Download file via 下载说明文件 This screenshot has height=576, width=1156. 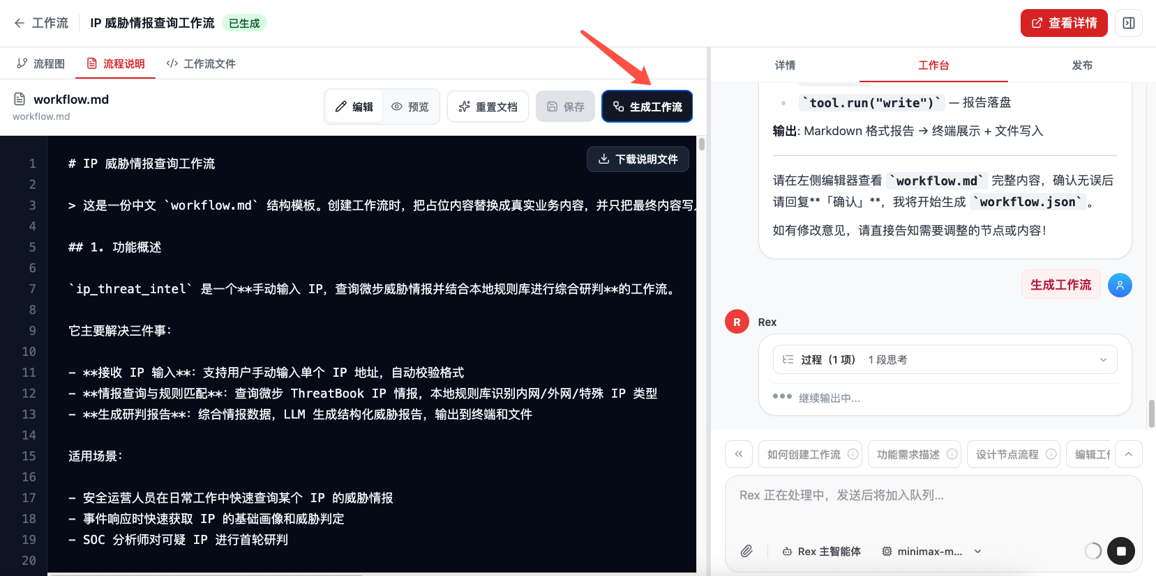(x=638, y=159)
